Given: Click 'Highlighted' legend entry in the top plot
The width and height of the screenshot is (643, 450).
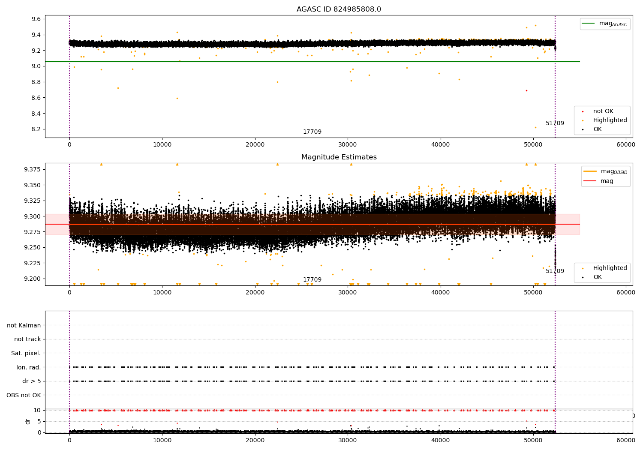Looking at the screenshot, I should [x=605, y=120].
